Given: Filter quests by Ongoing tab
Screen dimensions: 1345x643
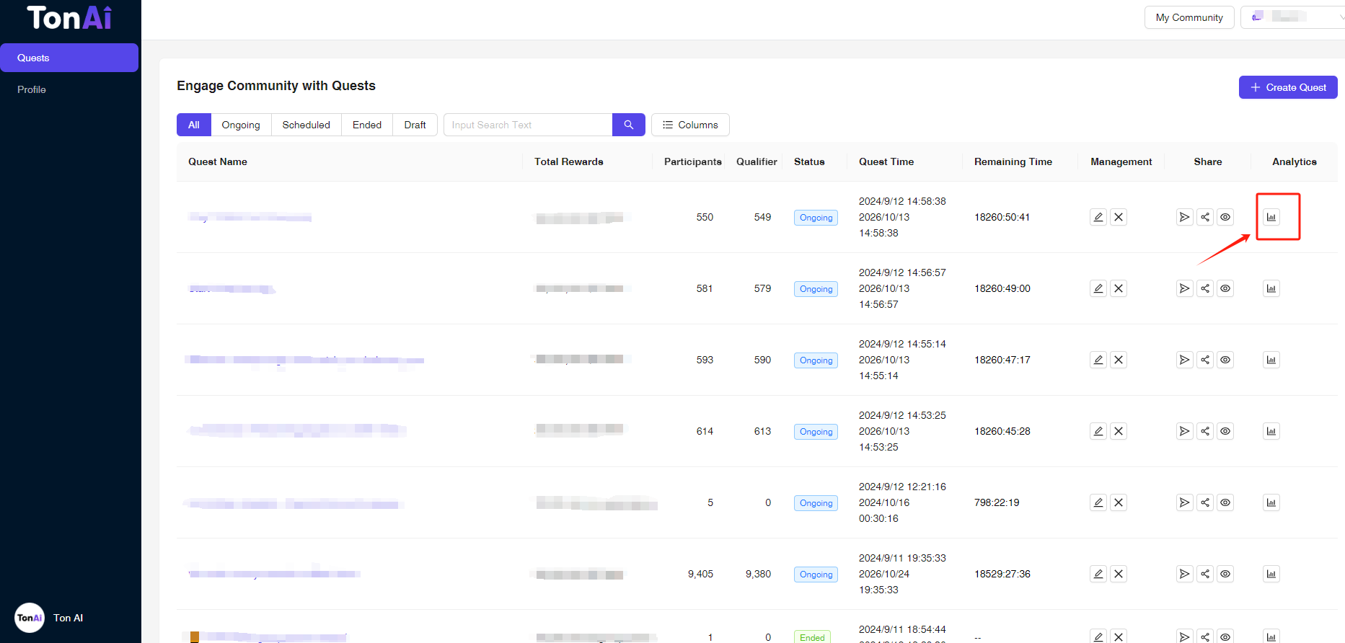Looking at the screenshot, I should 240,125.
